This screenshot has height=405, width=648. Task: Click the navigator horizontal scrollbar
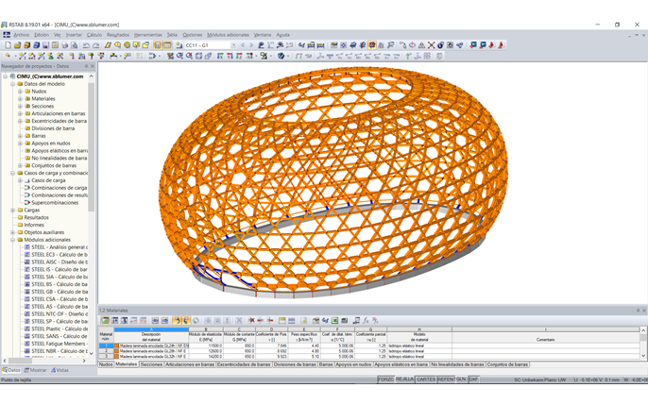click(20, 361)
